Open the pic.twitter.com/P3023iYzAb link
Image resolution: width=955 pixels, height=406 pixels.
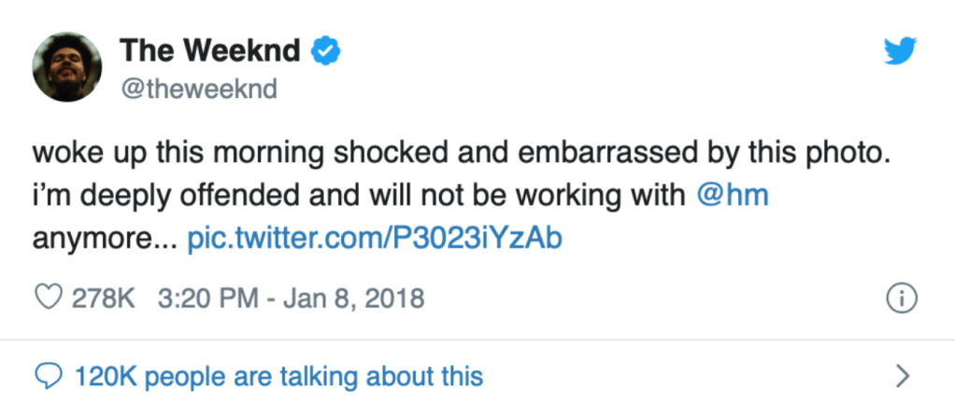pyautogui.click(x=375, y=238)
